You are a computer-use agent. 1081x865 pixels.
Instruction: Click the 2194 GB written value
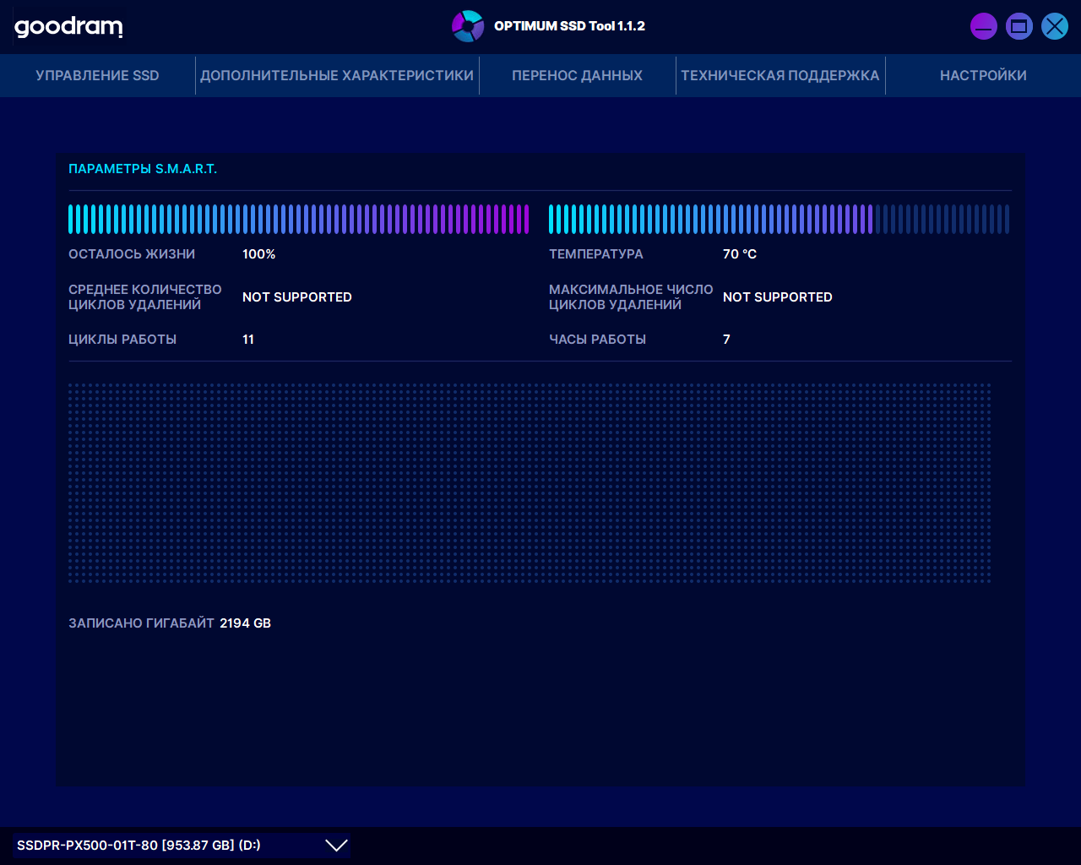[x=246, y=623]
